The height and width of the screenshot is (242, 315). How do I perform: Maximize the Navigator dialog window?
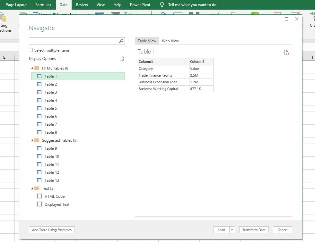286,19
